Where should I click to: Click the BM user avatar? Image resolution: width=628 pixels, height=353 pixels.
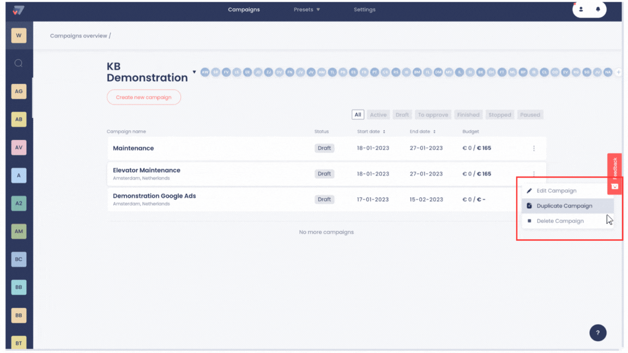(x=417, y=72)
